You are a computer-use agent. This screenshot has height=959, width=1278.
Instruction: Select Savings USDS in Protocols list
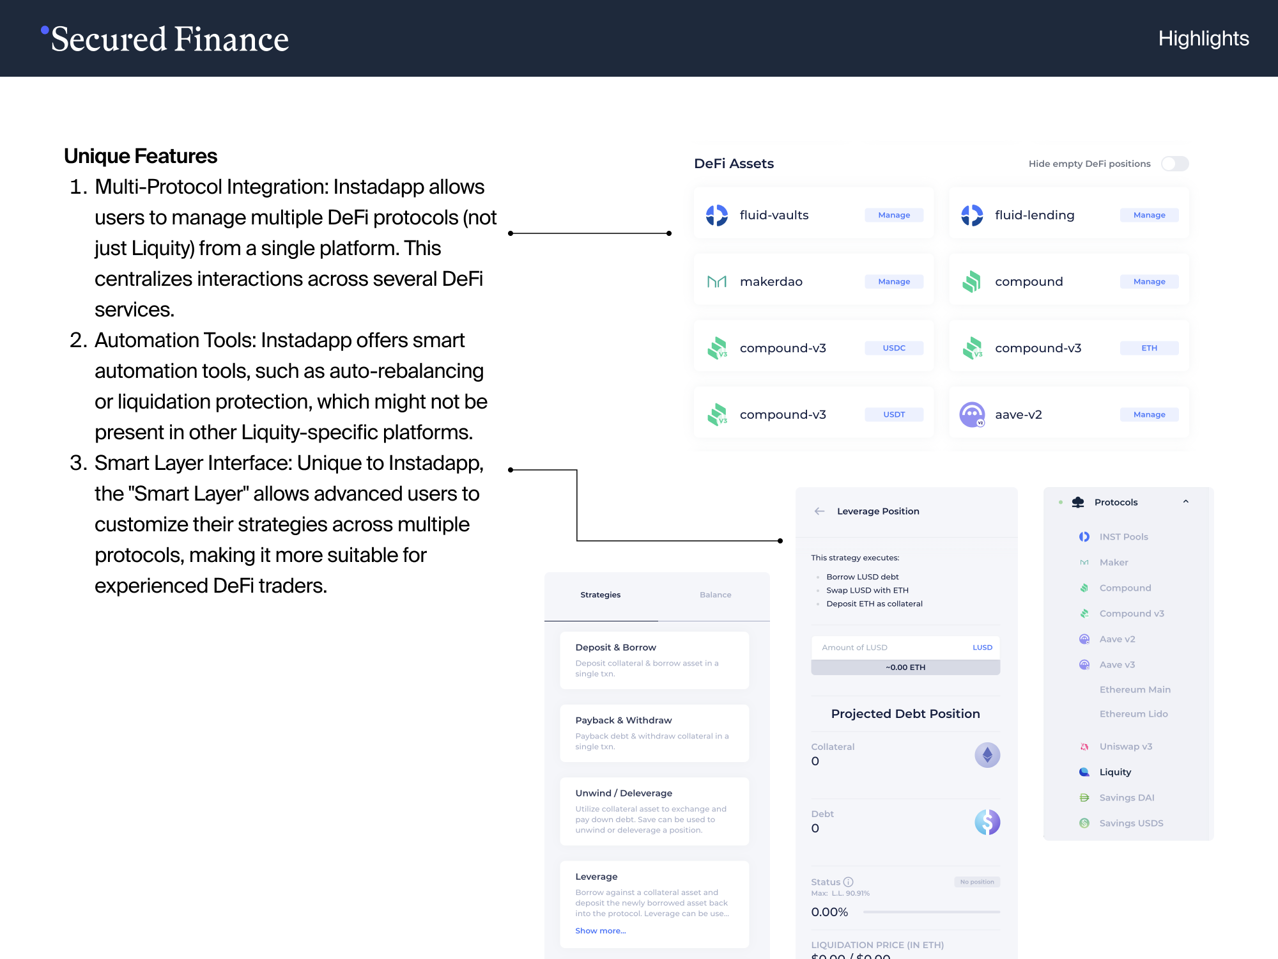click(1131, 823)
